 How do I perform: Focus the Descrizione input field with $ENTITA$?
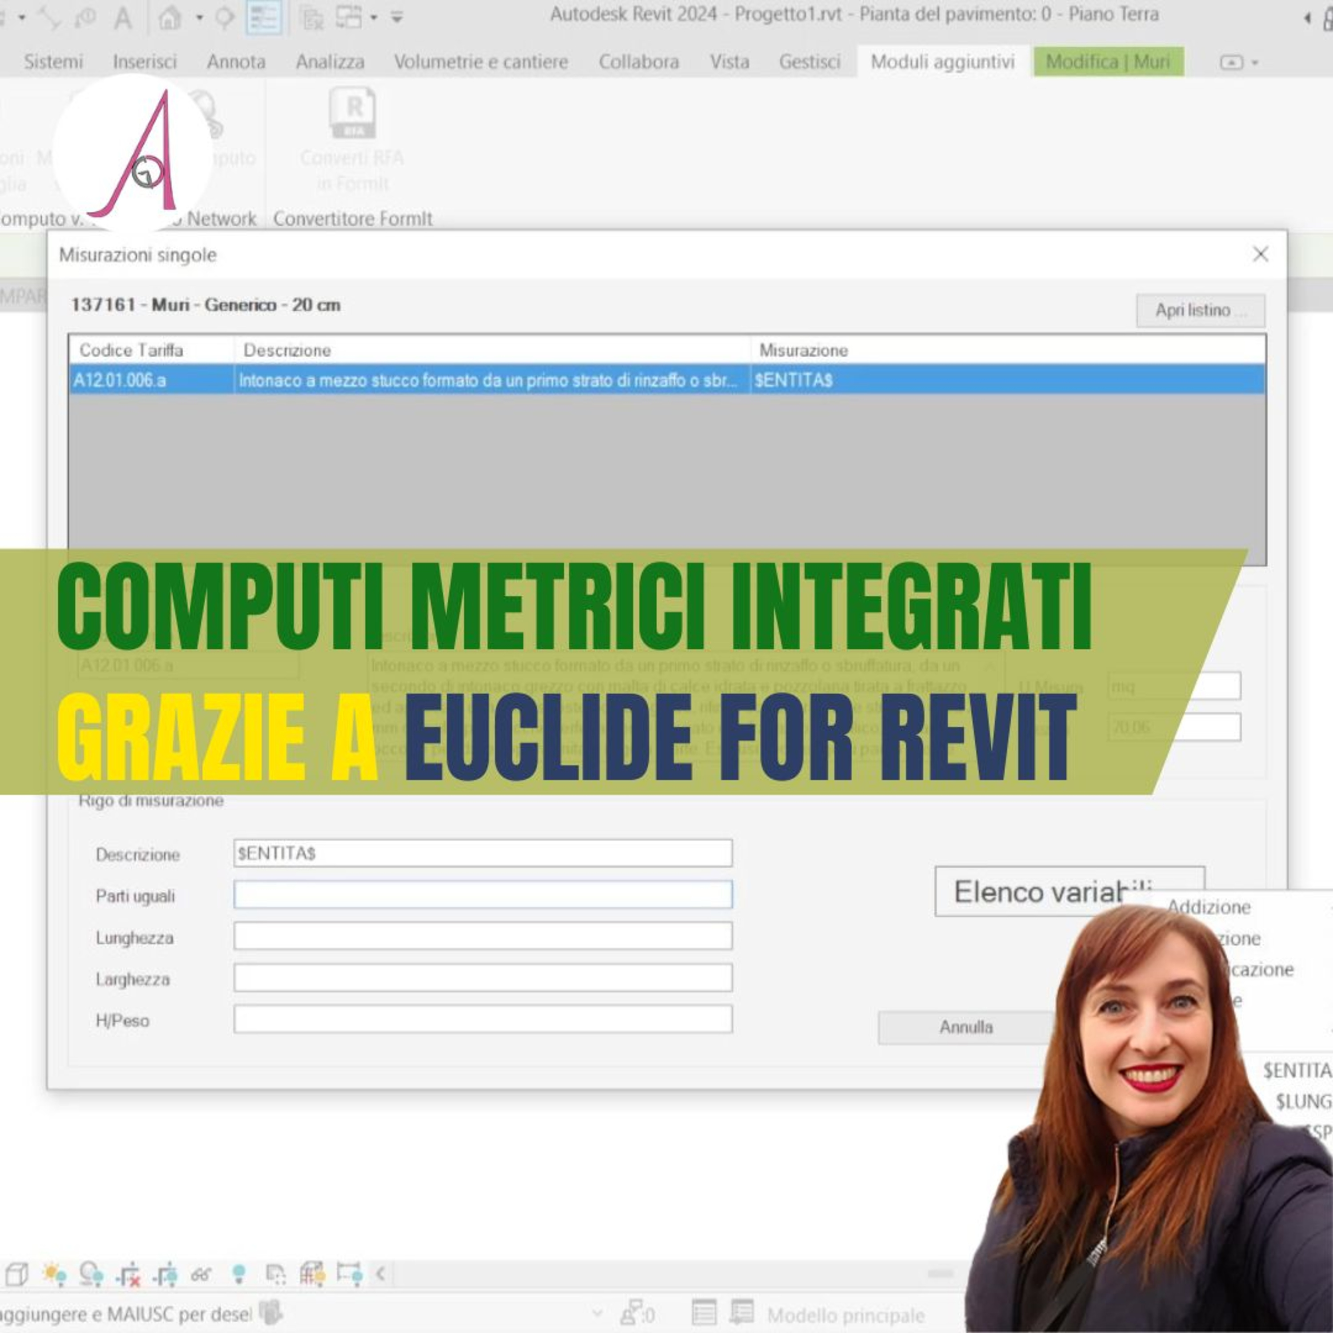[x=483, y=854]
